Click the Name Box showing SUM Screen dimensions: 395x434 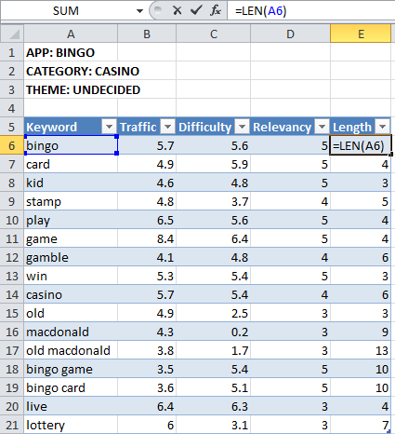[66, 11]
